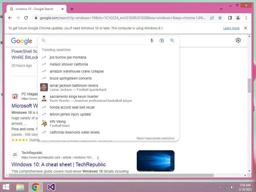This screenshot has height=192, width=256.
Task: Click the scroll right arrow
Action: coord(245,175)
